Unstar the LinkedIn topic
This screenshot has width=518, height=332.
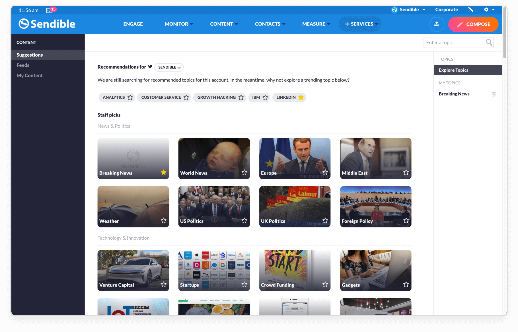301,97
